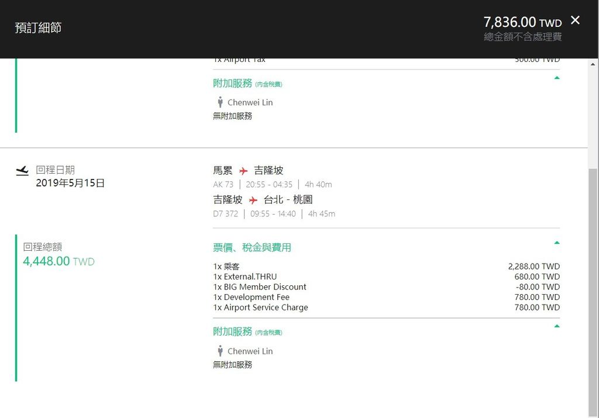The width and height of the screenshot is (599, 418).
Task: Click the red plane before 台北 - 桃園
Action: [x=253, y=201]
